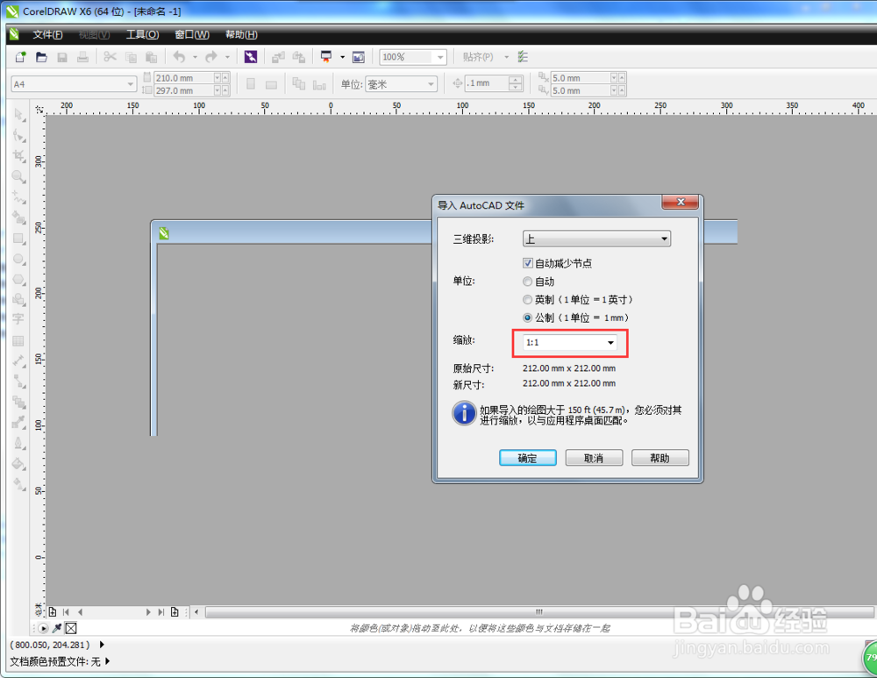Select the 自动 units radio button
This screenshot has width=877, height=678.
(x=527, y=282)
